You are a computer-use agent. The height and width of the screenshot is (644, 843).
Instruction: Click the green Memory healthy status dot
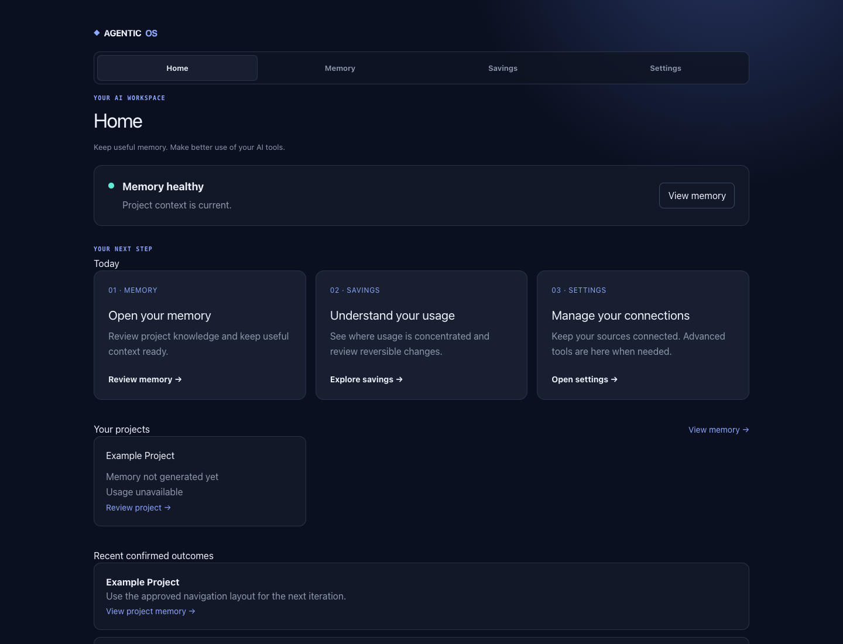pyautogui.click(x=111, y=186)
